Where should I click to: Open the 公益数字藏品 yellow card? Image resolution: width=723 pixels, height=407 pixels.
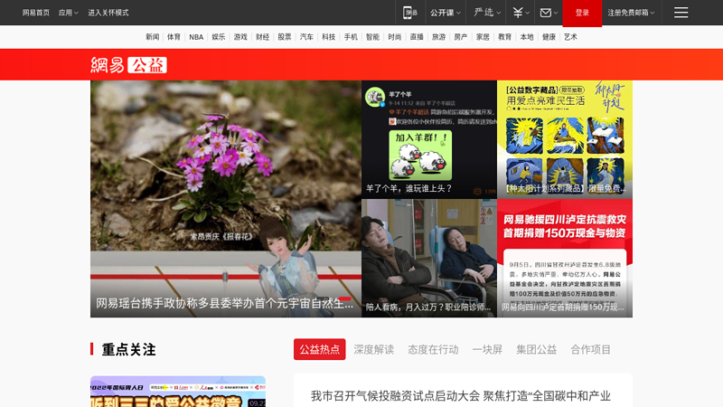pos(565,139)
